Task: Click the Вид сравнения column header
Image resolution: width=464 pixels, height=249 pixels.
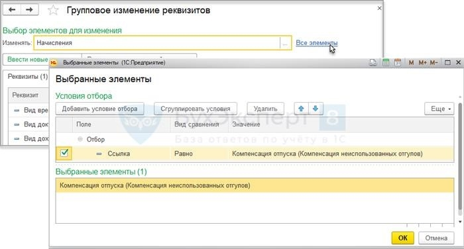Action: coord(199,124)
